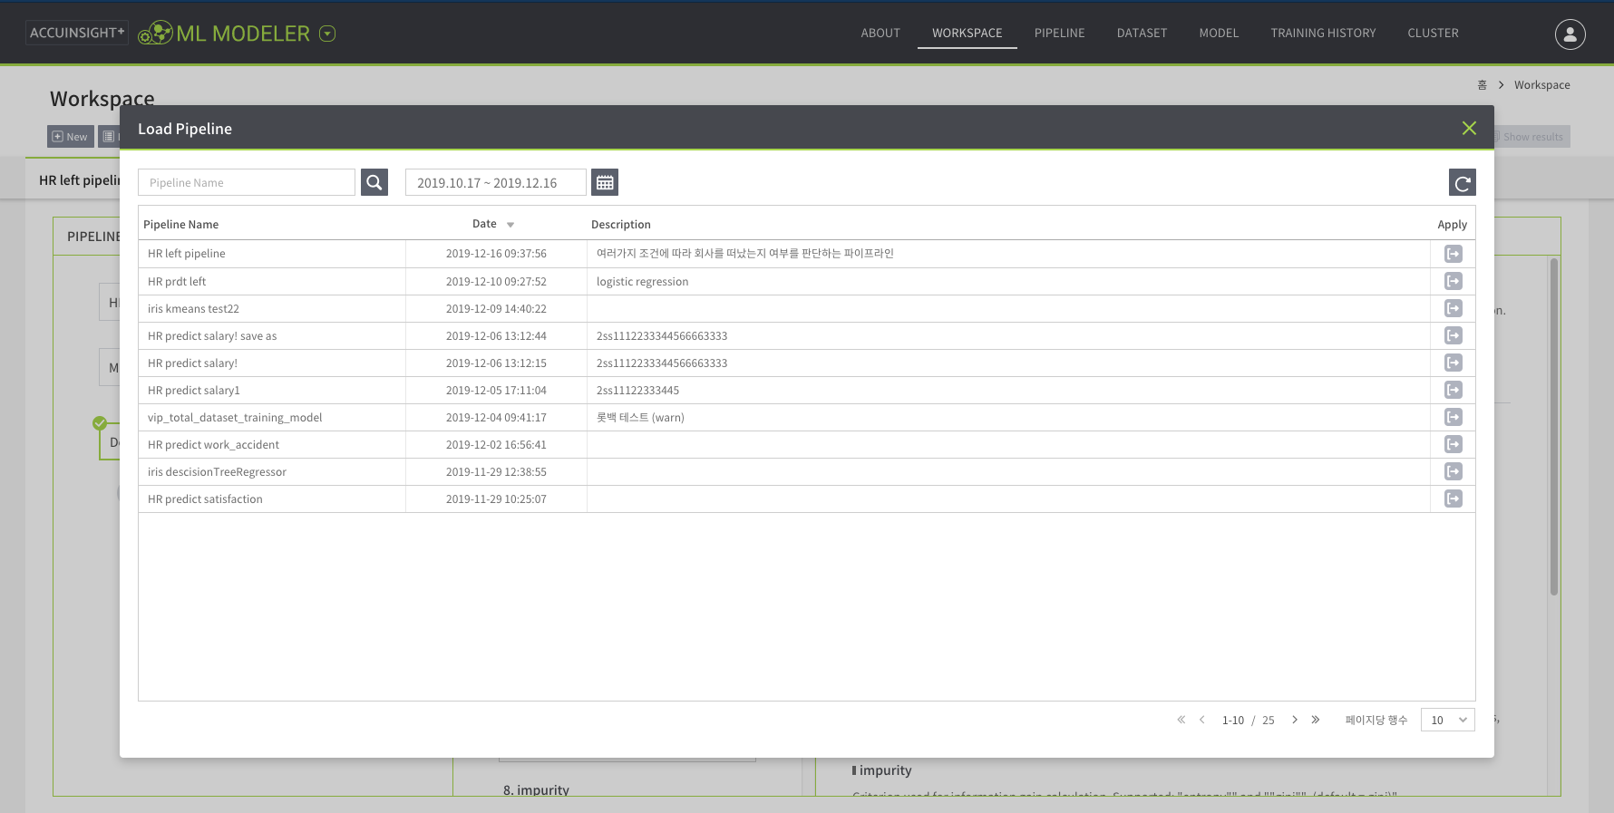Sort pipelines by Date column arrow

coord(510,225)
